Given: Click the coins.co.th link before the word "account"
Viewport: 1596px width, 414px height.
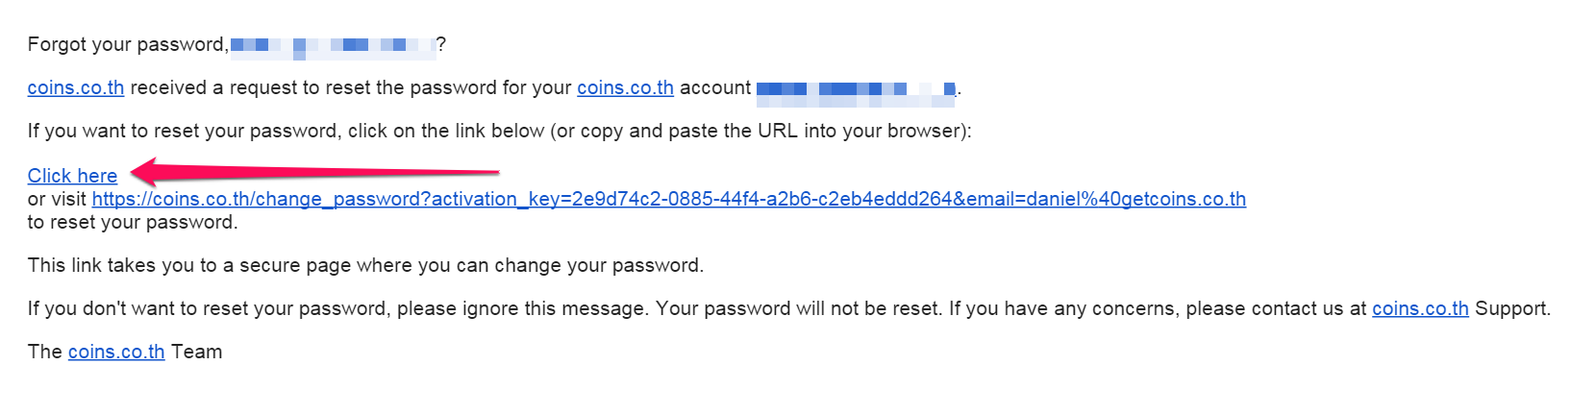Looking at the screenshot, I should (x=625, y=87).
